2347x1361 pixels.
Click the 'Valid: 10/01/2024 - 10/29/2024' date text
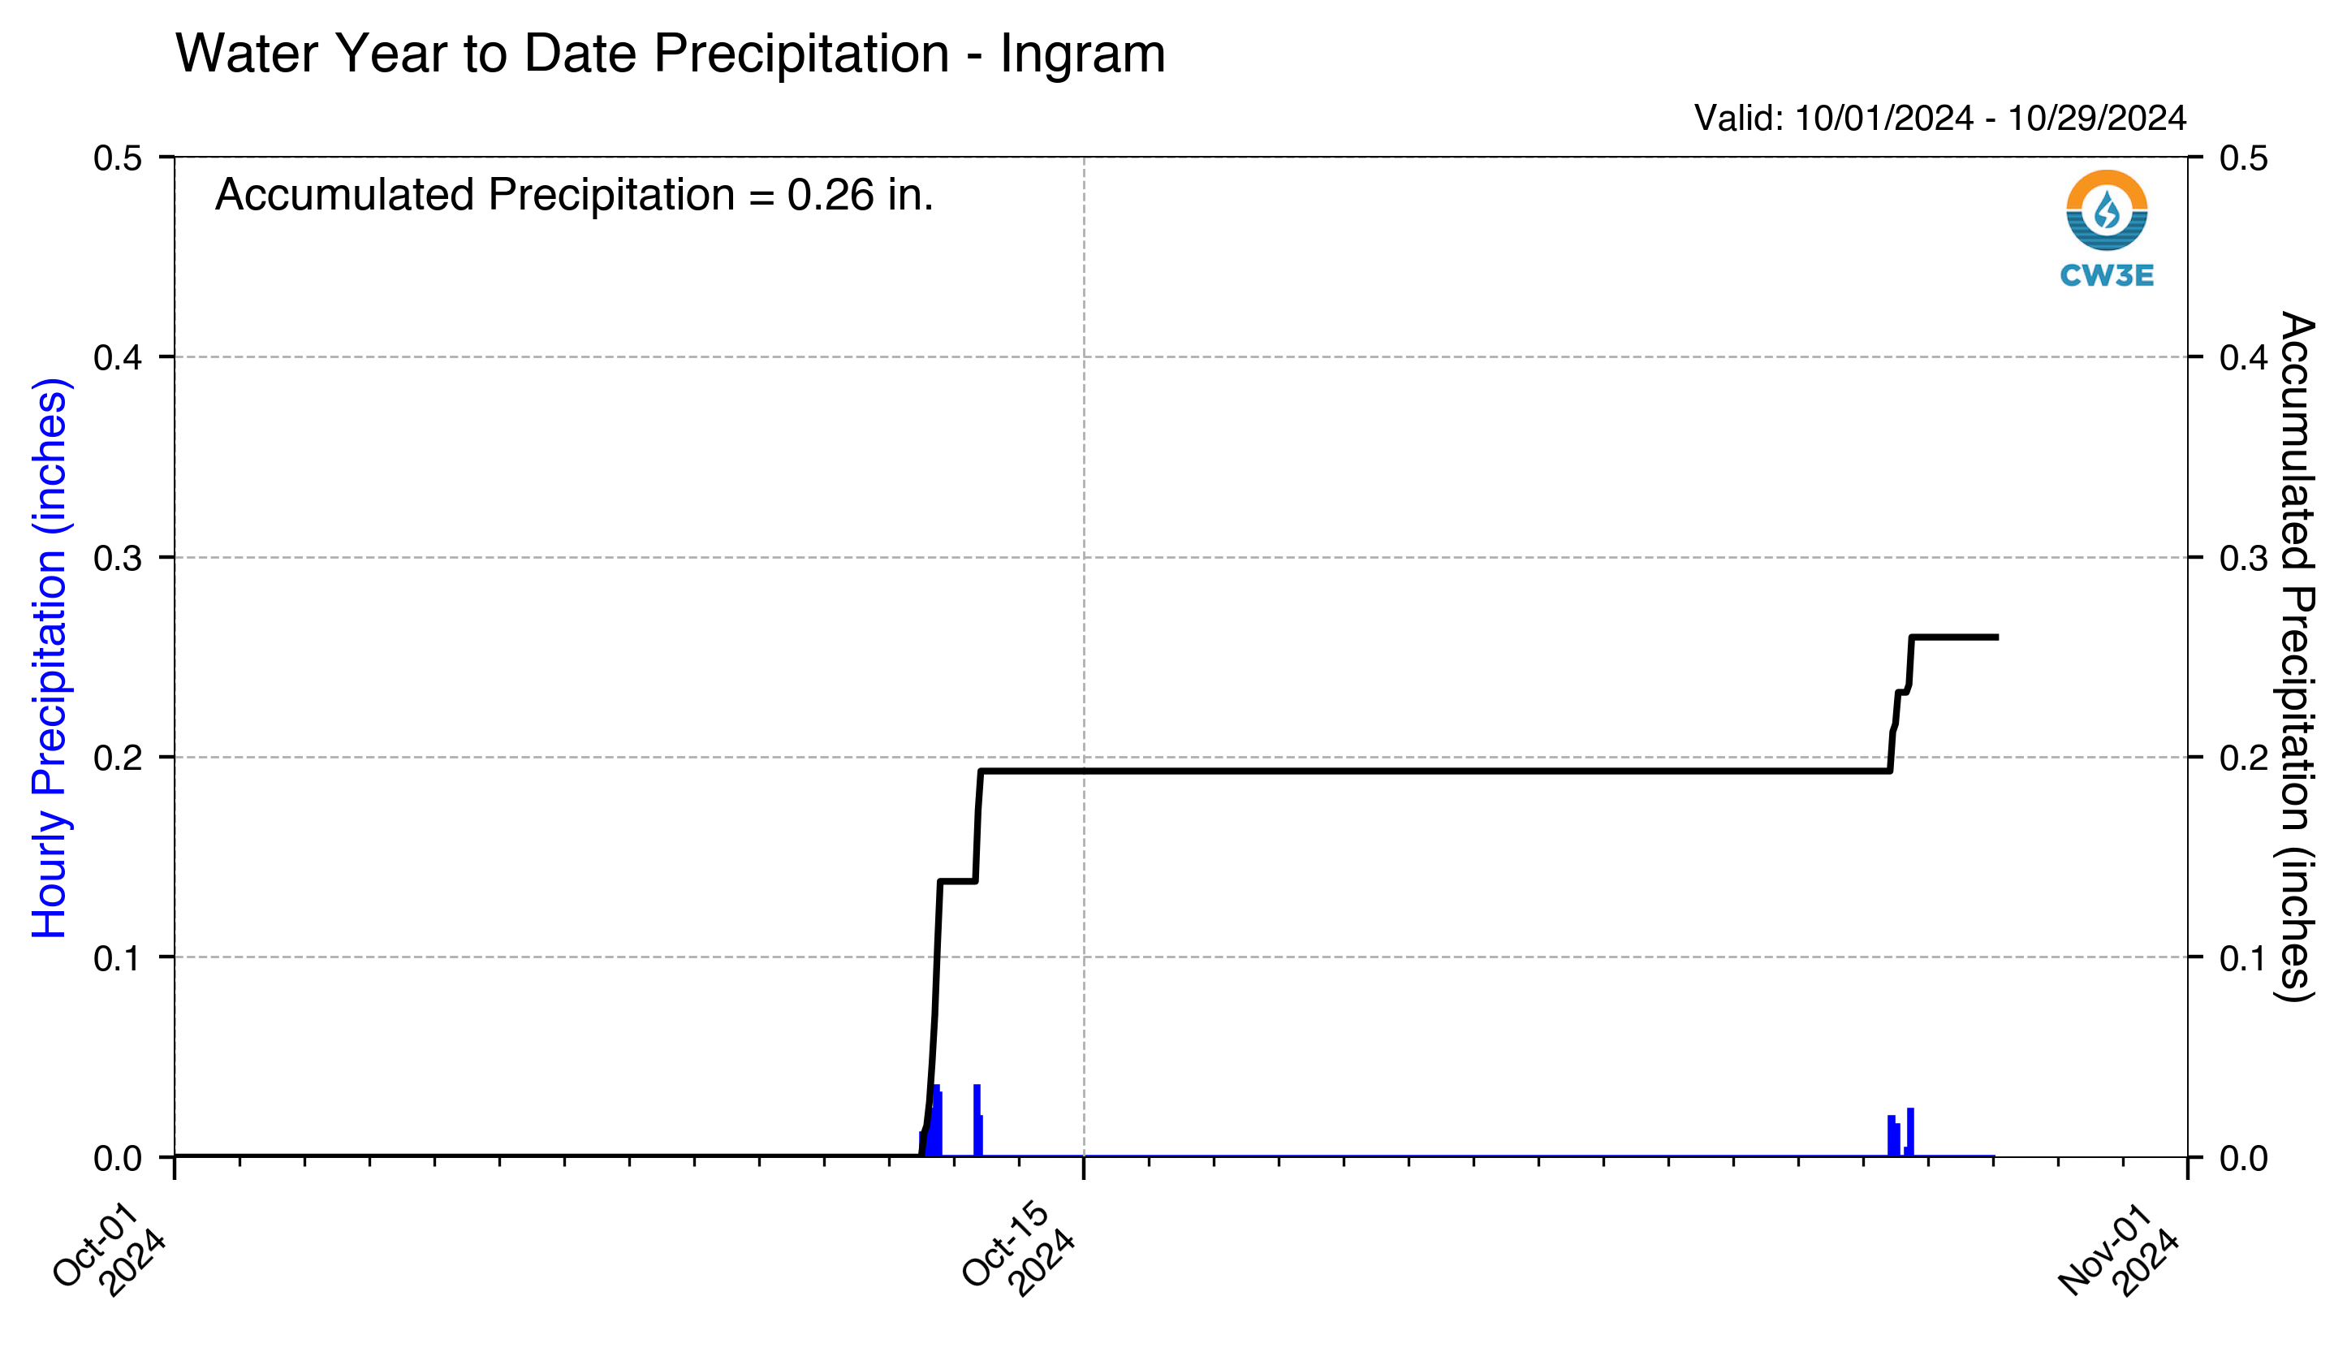[1939, 119]
